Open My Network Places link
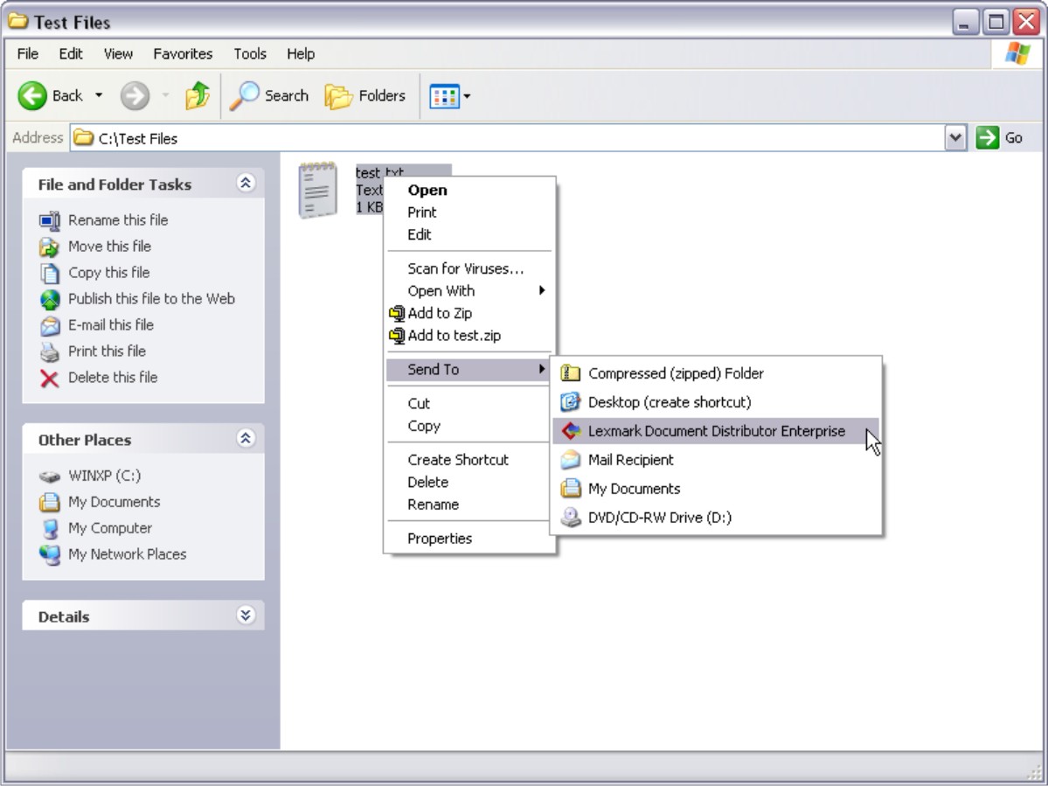The height and width of the screenshot is (786, 1048). pyautogui.click(x=127, y=554)
